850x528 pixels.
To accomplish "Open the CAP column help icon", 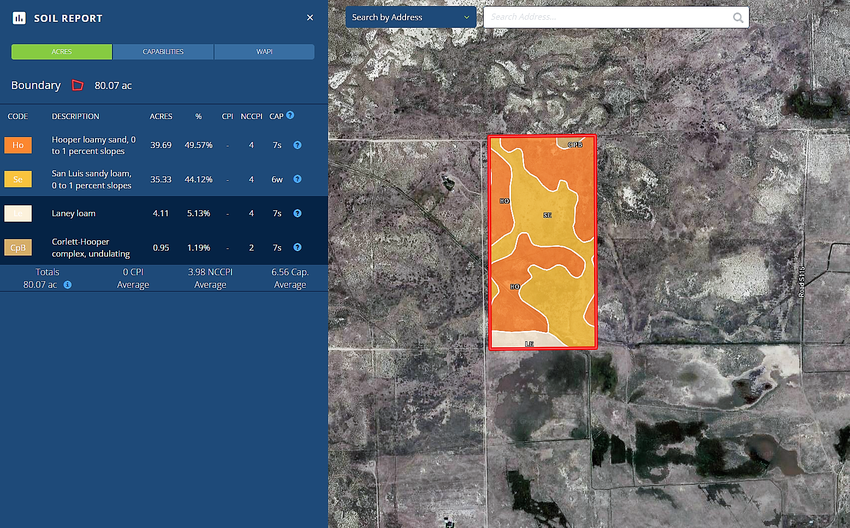I will point(290,115).
